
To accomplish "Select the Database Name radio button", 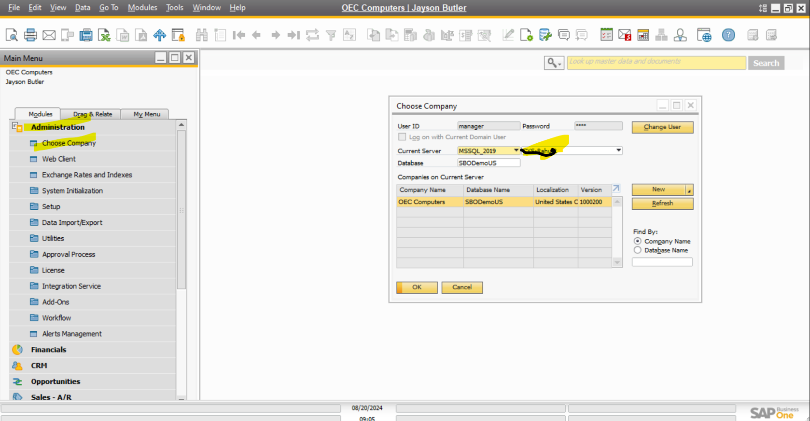I will pos(638,250).
